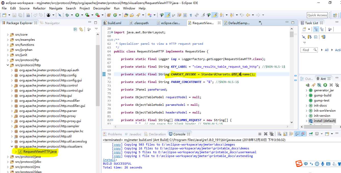This screenshot has width=341, height=173.
Task: Click the install: link in Console
Action: click(110, 160)
